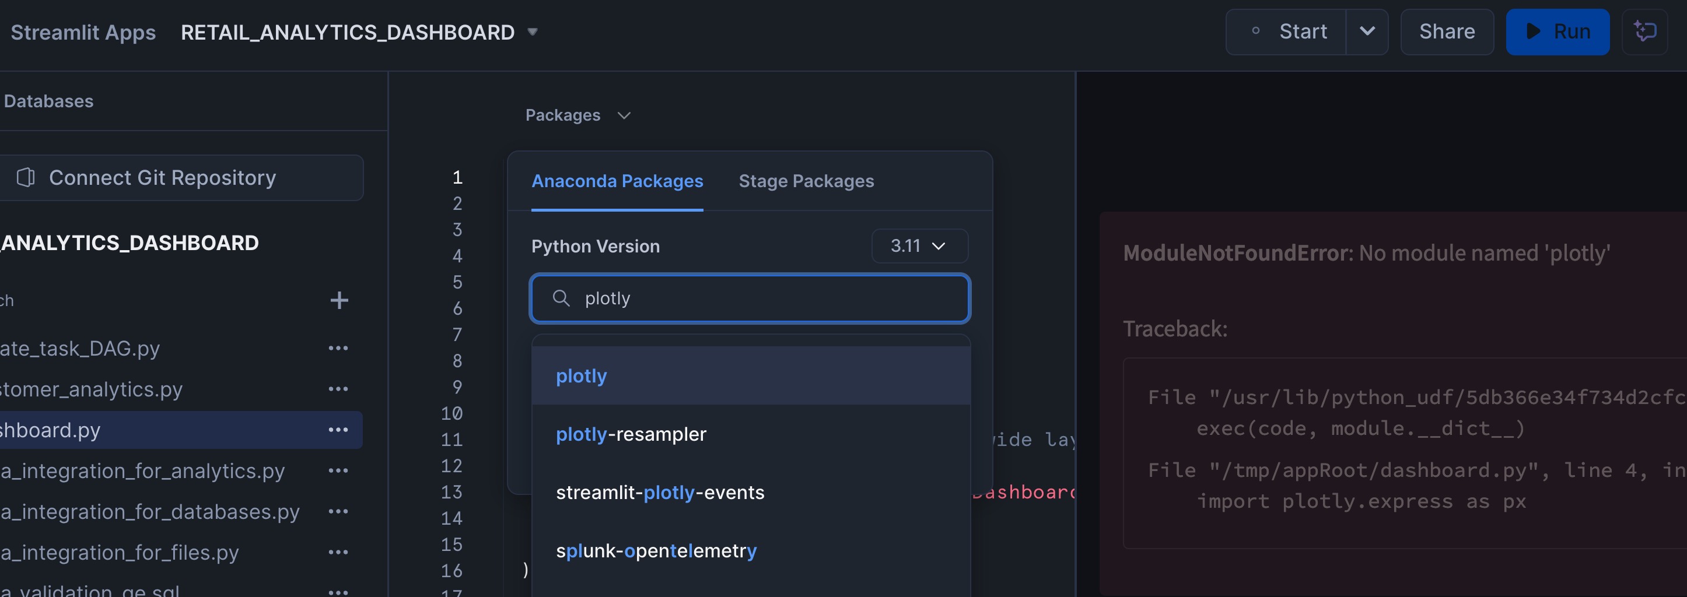Image resolution: width=1687 pixels, height=597 pixels.
Task: Select the Anaconda Packages tab
Action: coord(616,181)
